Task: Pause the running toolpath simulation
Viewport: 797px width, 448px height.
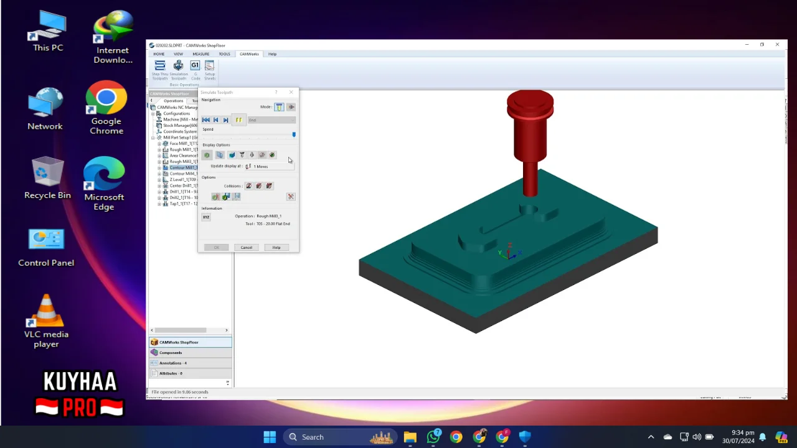Action: (238, 120)
